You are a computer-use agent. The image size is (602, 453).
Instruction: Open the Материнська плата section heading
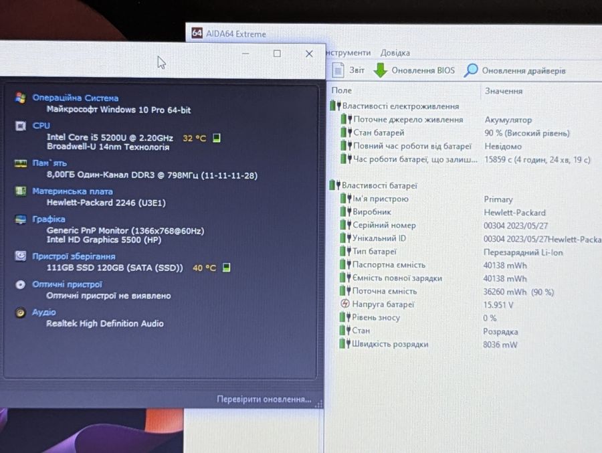[x=72, y=191]
